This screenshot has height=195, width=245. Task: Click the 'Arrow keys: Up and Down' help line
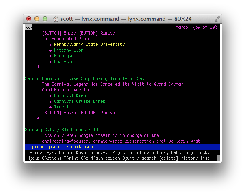coord(120,153)
